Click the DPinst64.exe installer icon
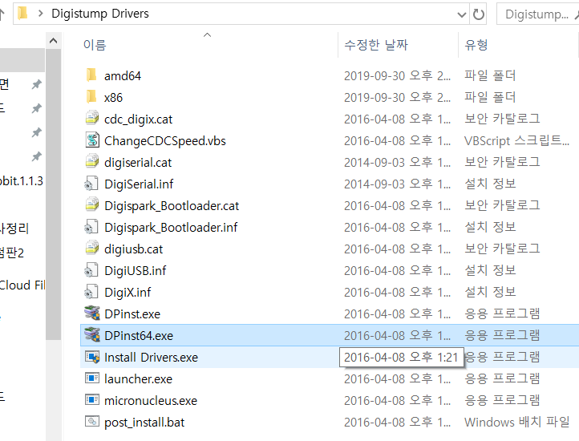This screenshot has width=579, height=441. tap(91, 335)
